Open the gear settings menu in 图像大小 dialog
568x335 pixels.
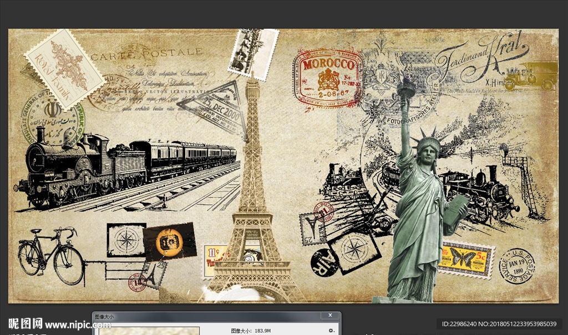[x=331, y=331]
